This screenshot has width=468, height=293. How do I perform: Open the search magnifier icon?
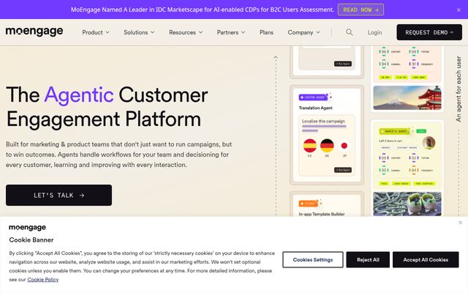point(350,32)
